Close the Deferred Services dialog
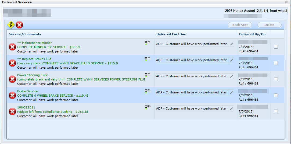Image resolution: width=291 pixels, height=144 pixels. (286, 2)
